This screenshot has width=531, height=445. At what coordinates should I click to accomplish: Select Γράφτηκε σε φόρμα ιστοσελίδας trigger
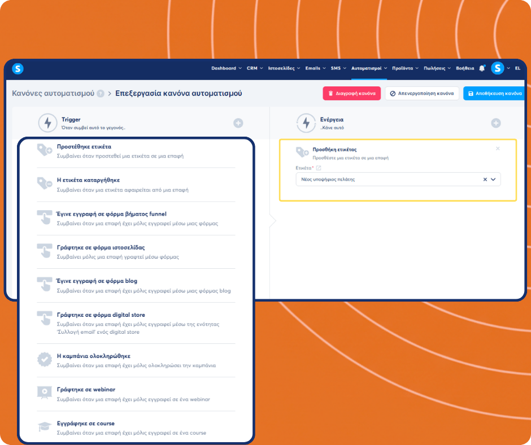(136, 252)
